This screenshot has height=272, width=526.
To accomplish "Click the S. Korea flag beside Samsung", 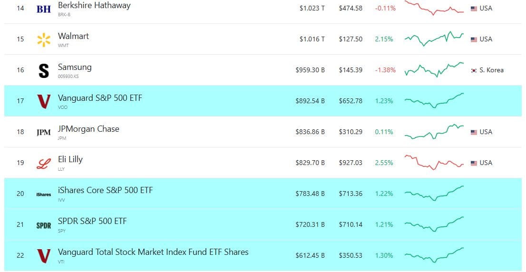I will click(474, 70).
